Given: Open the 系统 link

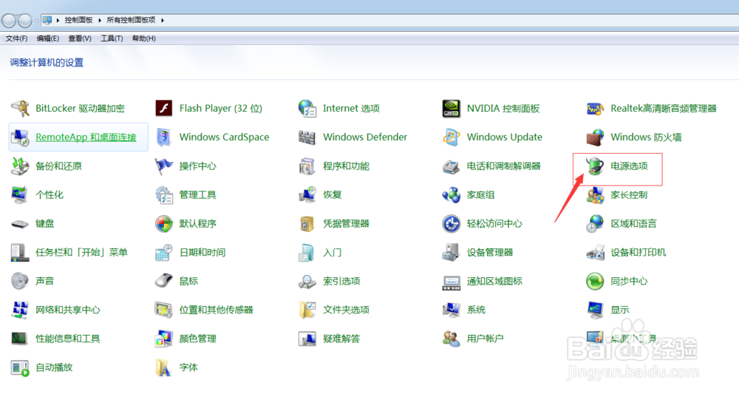Looking at the screenshot, I should click(x=476, y=310).
